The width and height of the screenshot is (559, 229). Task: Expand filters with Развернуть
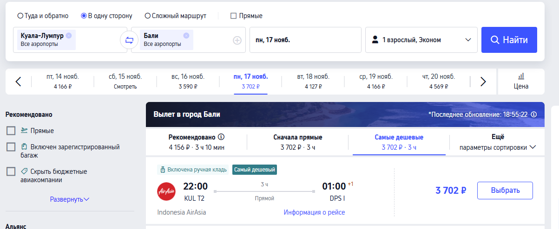70,199
